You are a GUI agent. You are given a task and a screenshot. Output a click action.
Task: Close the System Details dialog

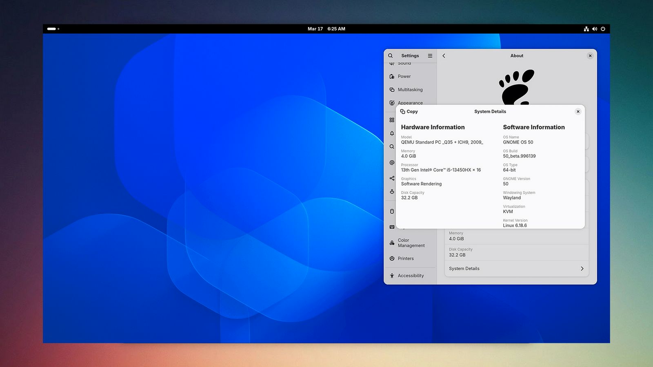tap(578, 112)
